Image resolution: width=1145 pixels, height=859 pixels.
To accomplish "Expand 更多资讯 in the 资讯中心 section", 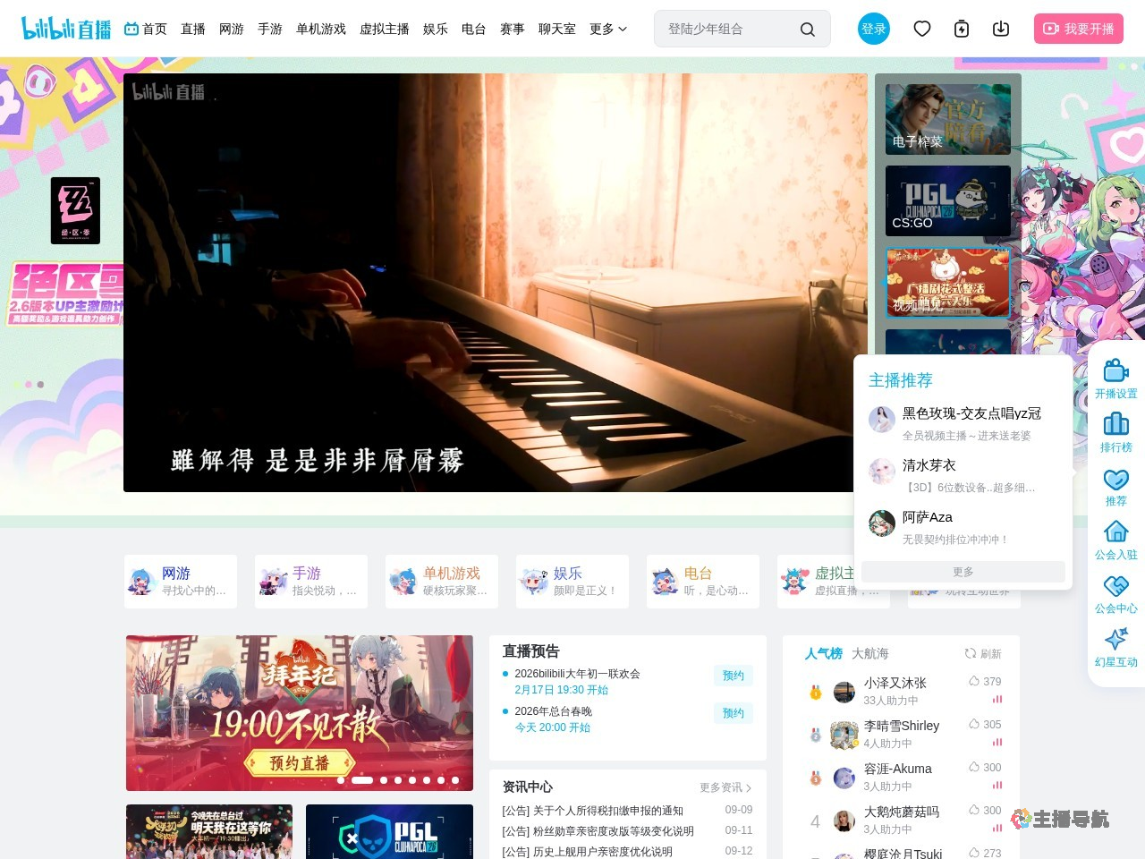I will (723, 787).
